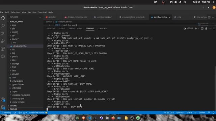Switch to the OUTPUT panel tab

pyautogui.click(x=62, y=28)
